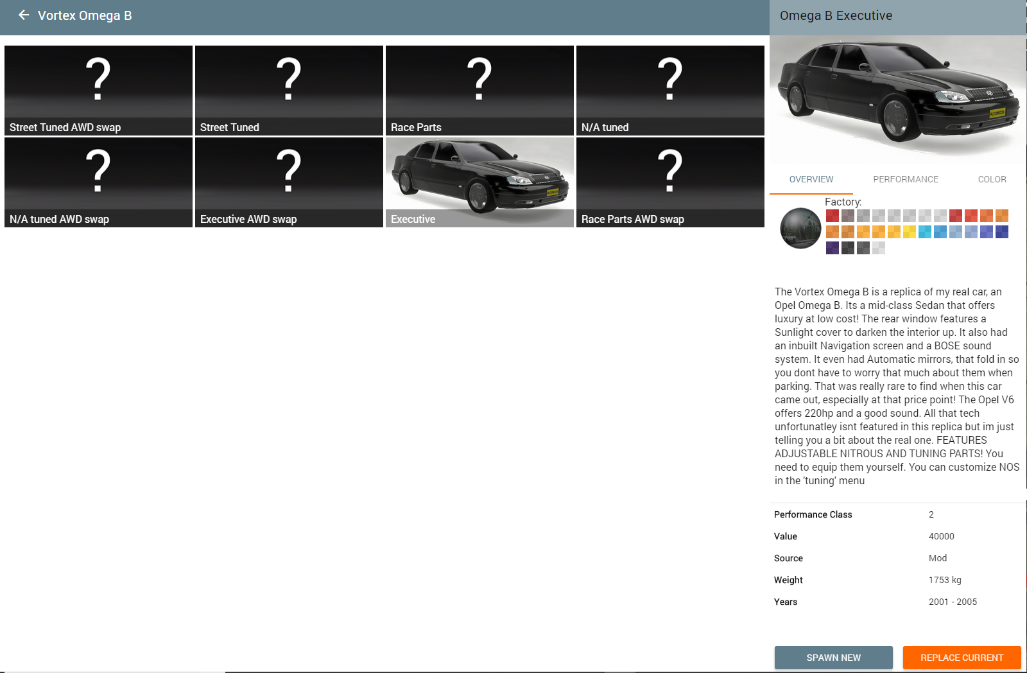Image resolution: width=1027 pixels, height=673 pixels.
Task: Select the Street Tuned AWD swap configuration
Action: (98, 91)
